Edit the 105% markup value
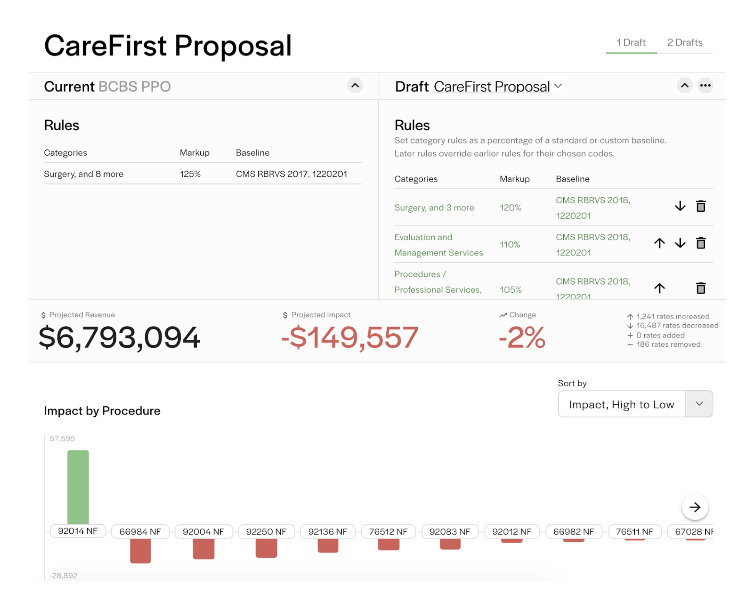 coord(511,290)
